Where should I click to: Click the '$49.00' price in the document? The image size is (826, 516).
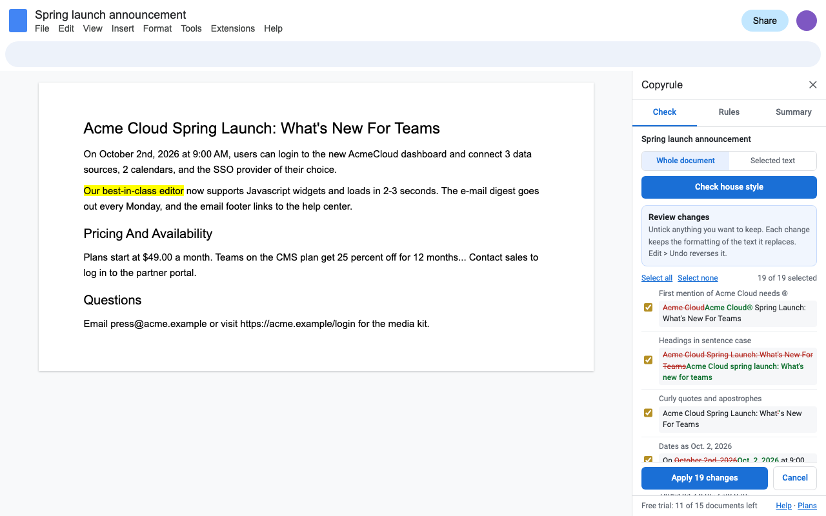tap(158, 257)
